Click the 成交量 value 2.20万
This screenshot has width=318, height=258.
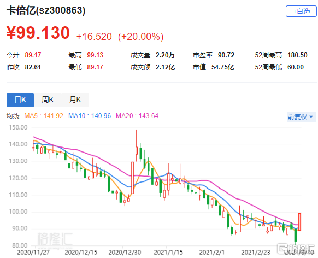(x=166, y=55)
